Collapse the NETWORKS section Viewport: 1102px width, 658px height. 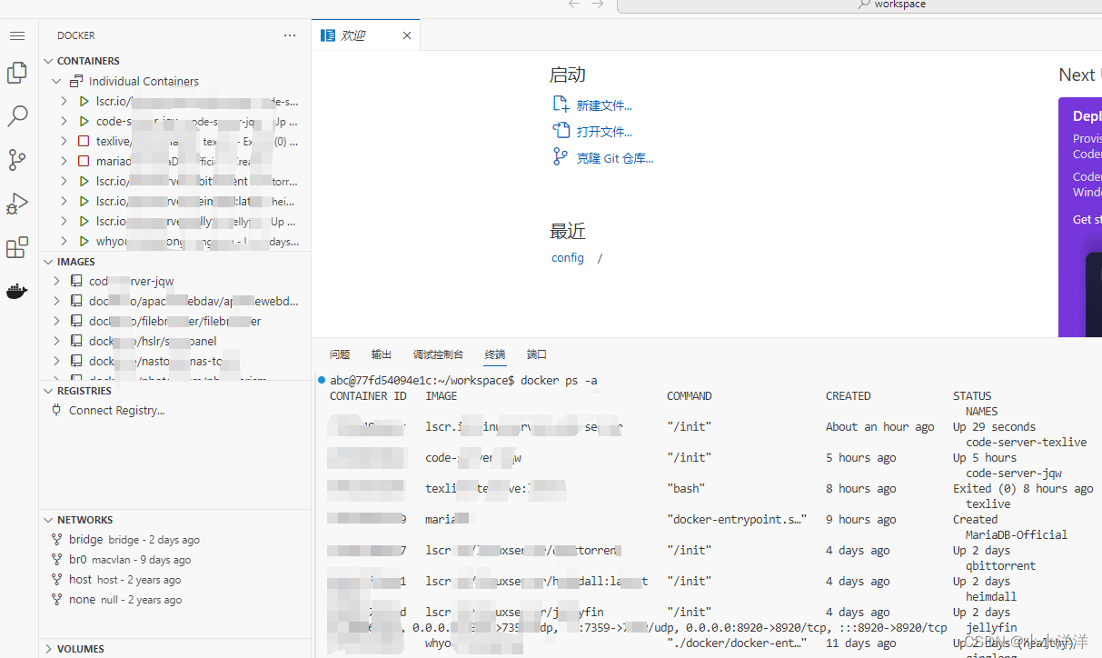pos(48,519)
